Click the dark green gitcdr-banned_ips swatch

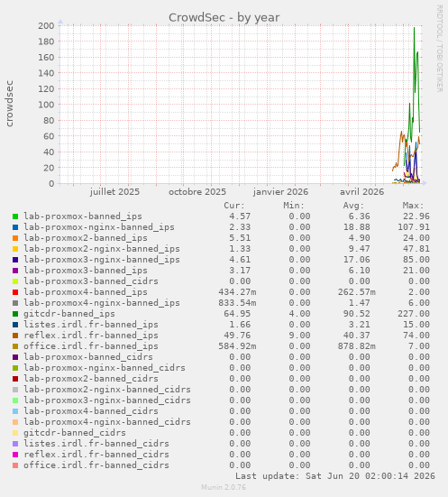pos(15,314)
